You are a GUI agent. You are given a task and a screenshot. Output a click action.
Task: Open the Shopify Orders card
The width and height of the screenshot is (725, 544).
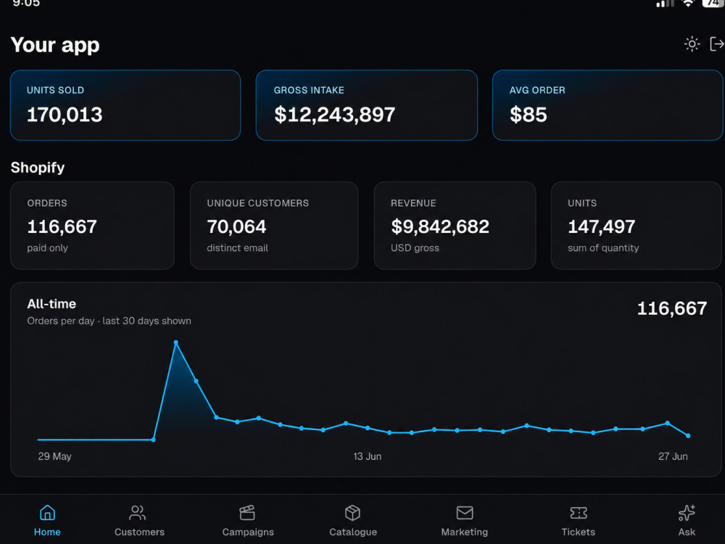93,226
